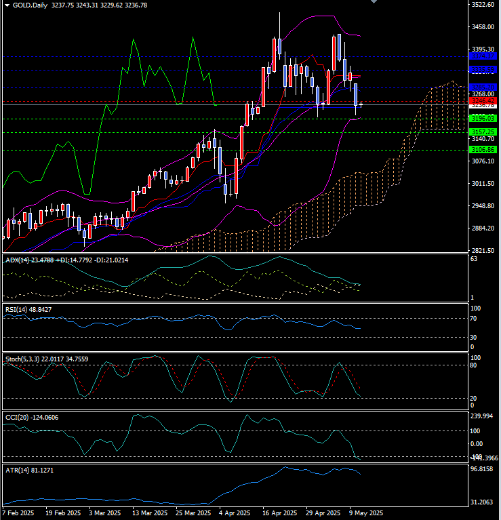Click the 25 Mar 2025 date label
The width and height of the screenshot is (501, 520).
pos(193,513)
